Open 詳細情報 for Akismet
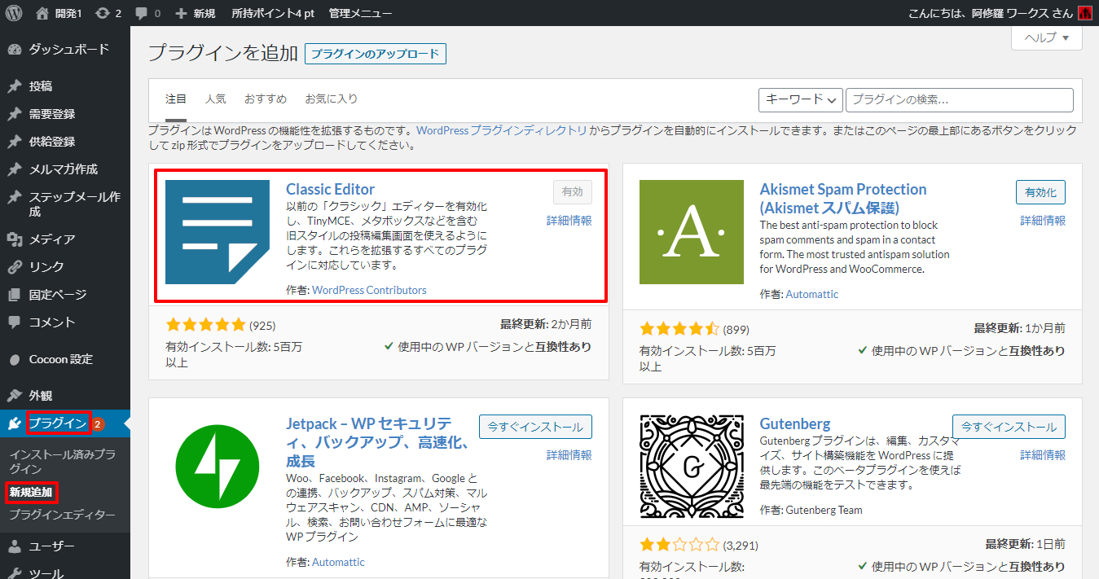1099x579 pixels. [1043, 221]
